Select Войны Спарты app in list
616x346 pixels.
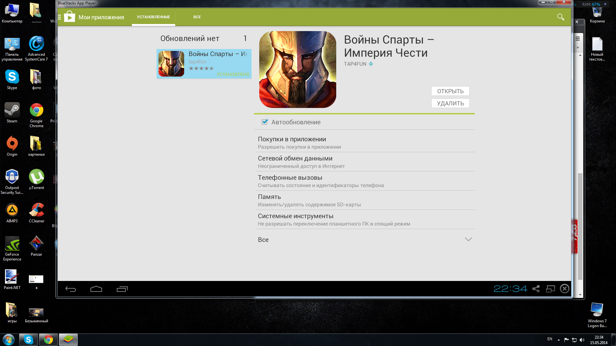204,64
